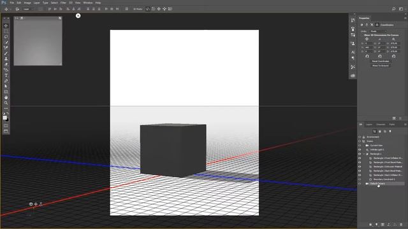The image size is (408, 229).
Task: Select the Zoom tool
Action: click(6, 103)
